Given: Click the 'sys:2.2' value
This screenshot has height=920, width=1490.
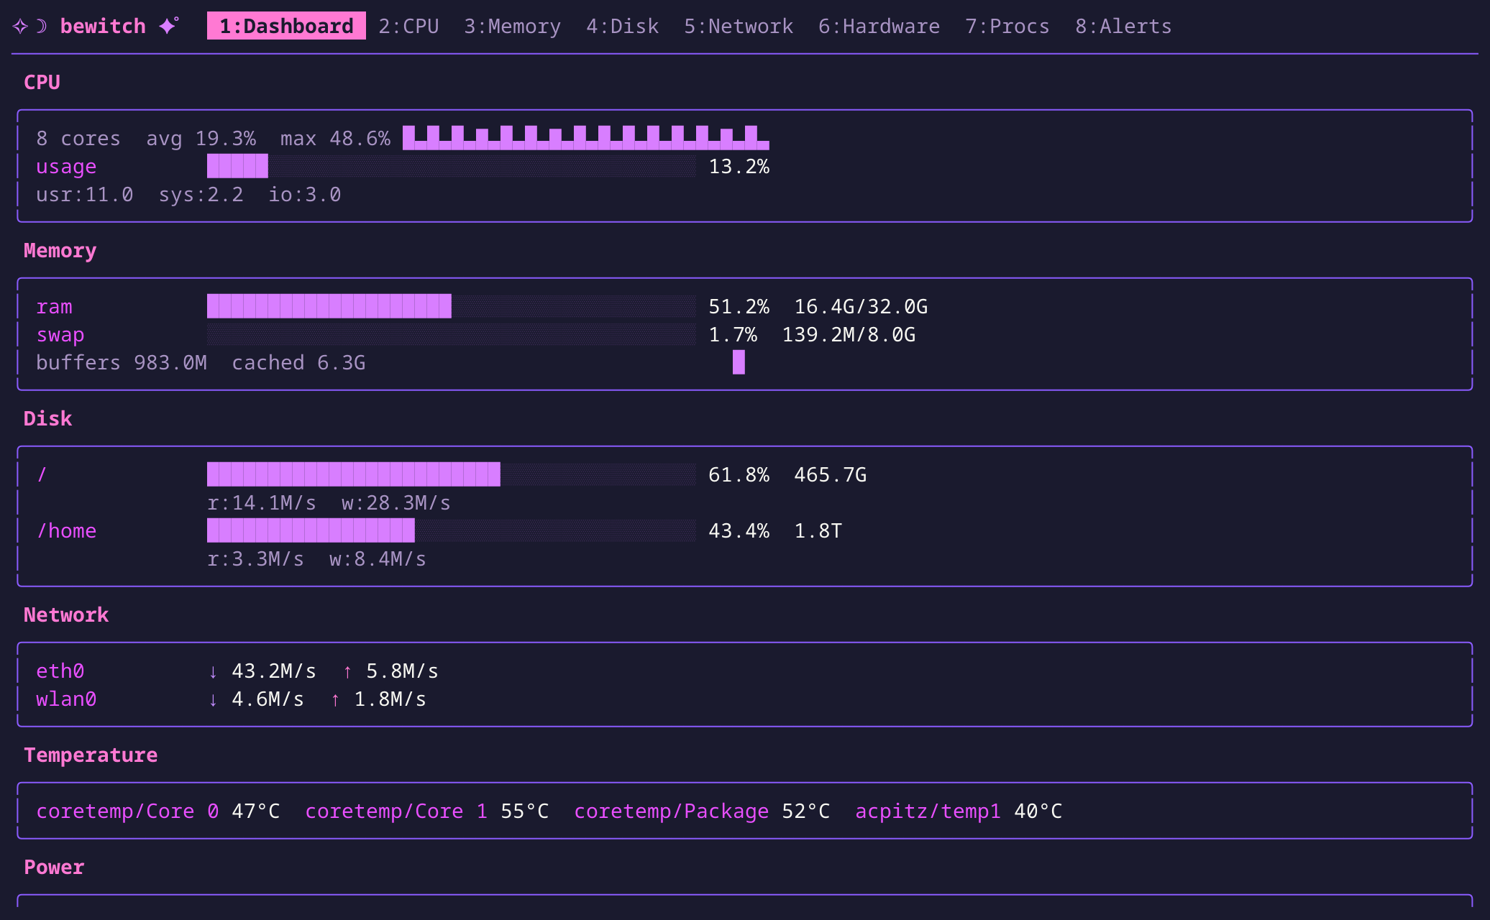Looking at the screenshot, I should tap(201, 194).
